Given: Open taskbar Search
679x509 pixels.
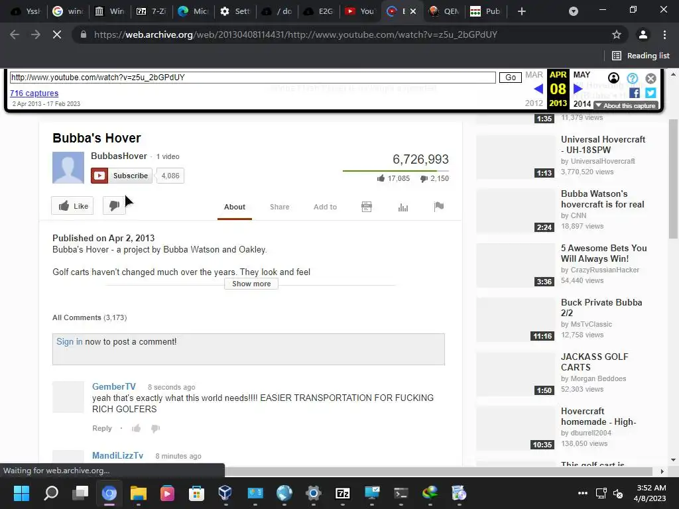Looking at the screenshot, I should point(51,493).
